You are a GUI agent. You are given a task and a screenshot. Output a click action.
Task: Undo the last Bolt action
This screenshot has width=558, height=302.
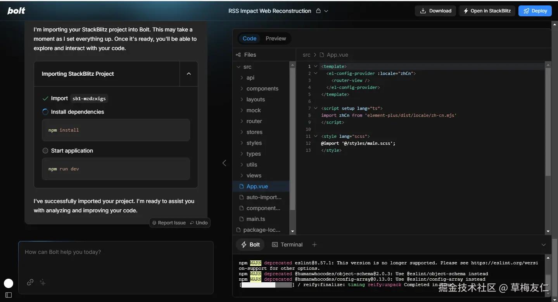coord(199,223)
